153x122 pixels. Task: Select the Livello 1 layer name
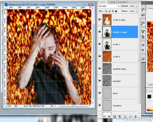[116, 45]
